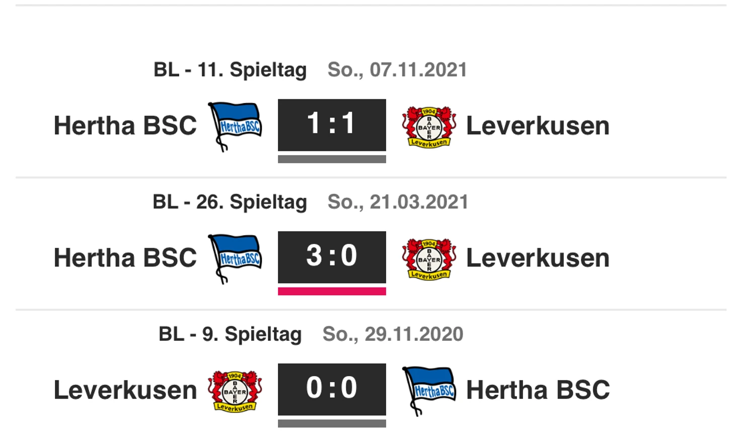Select Leverkusen team name in 11. Spieltag
Viewport: 735px width, 434px height.
click(x=538, y=126)
